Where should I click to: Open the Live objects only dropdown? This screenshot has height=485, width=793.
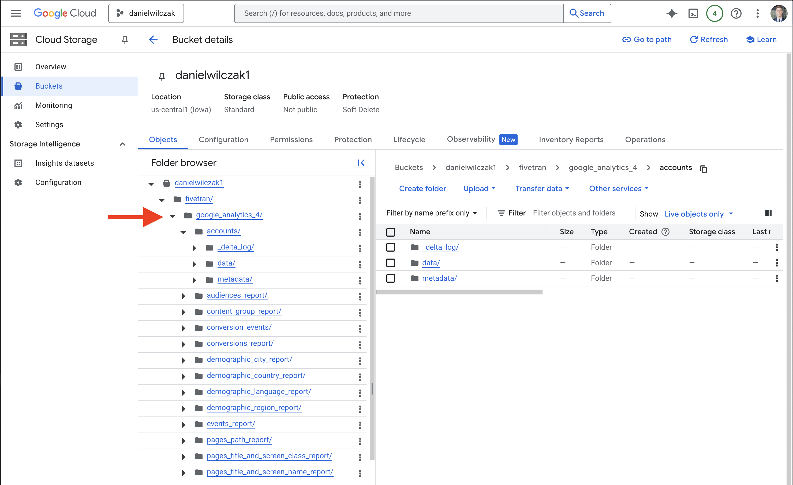pos(698,214)
